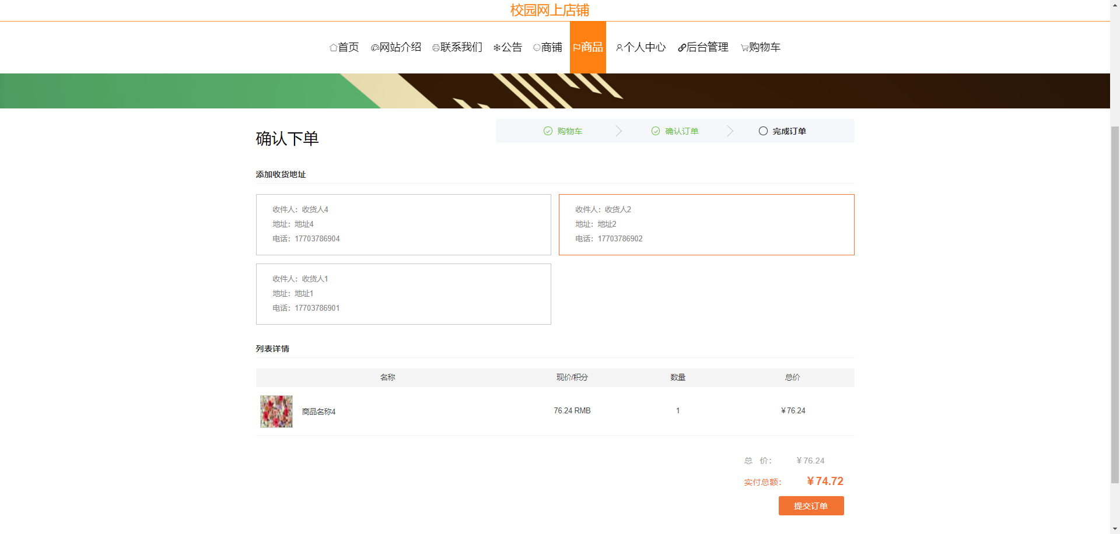
Task: Open the 网站介绍 menu item
Action: tap(396, 47)
